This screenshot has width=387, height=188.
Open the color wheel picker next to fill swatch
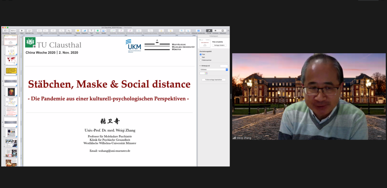coord(206,73)
